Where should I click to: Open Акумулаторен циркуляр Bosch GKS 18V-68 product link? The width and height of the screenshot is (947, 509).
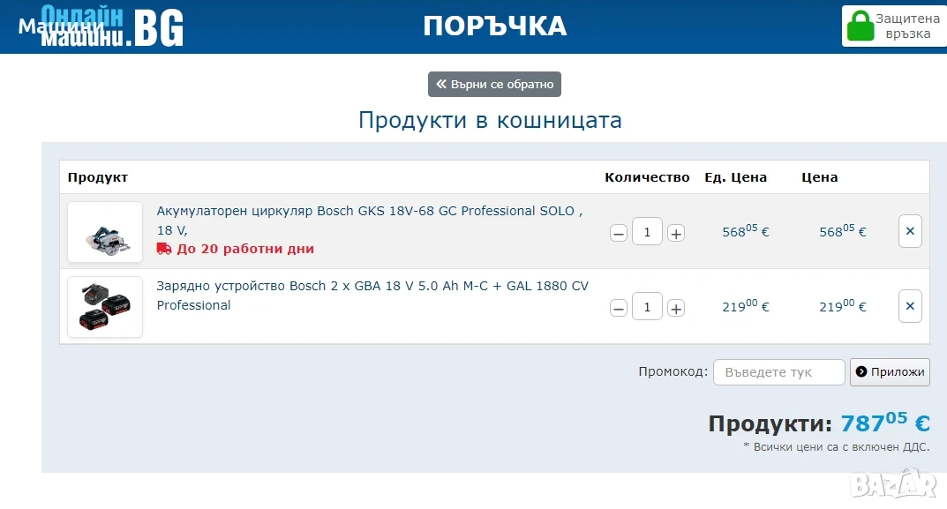coord(369,221)
